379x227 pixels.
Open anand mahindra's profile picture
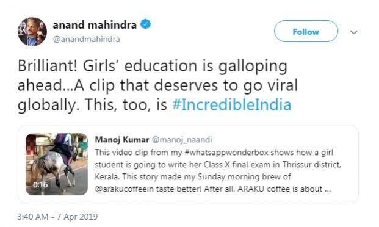coord(32,32)
